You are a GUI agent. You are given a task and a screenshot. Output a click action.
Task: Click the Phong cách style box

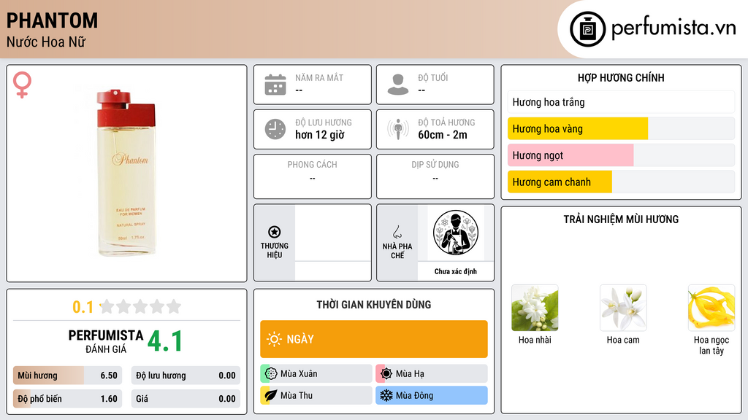[313, 176]
